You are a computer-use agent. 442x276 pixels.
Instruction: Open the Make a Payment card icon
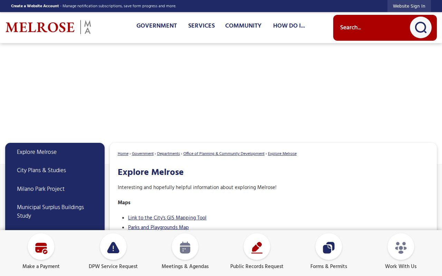(41, 247)
